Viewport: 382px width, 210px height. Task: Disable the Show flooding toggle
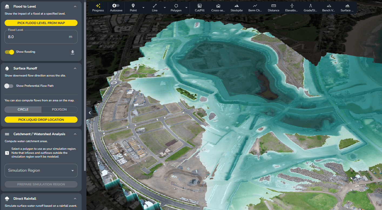pos(9,52)
